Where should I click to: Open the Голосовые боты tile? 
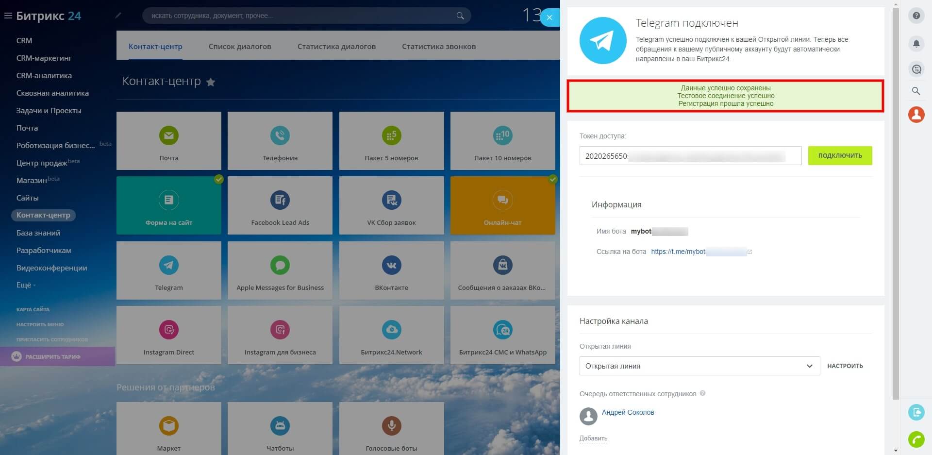(391, 429)
